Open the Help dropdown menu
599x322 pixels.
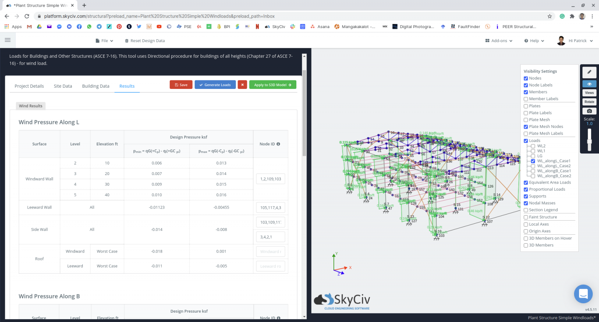534,41
